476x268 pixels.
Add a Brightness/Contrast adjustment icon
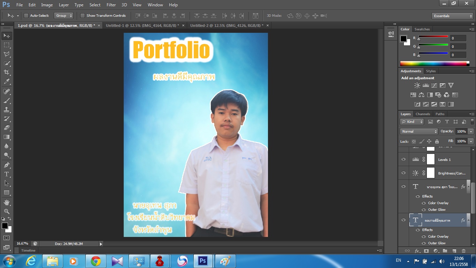(417, 85)
